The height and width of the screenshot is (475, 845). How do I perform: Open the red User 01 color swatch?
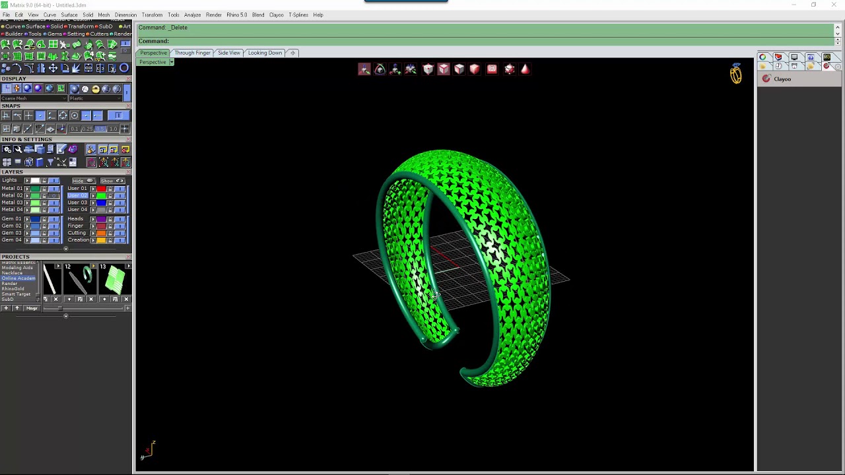tap(101, 189)
